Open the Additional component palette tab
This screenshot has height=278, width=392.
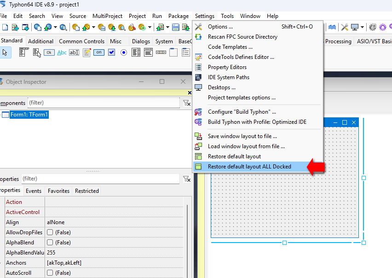[40, 41]
